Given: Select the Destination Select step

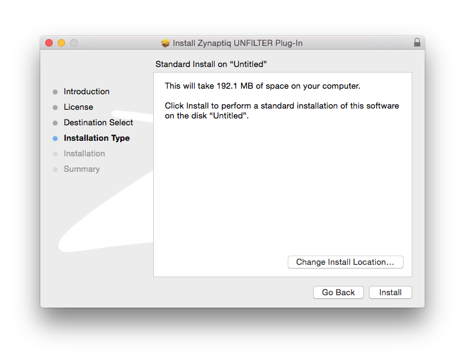Looking at the screenshot, I should tap(99, 123).
